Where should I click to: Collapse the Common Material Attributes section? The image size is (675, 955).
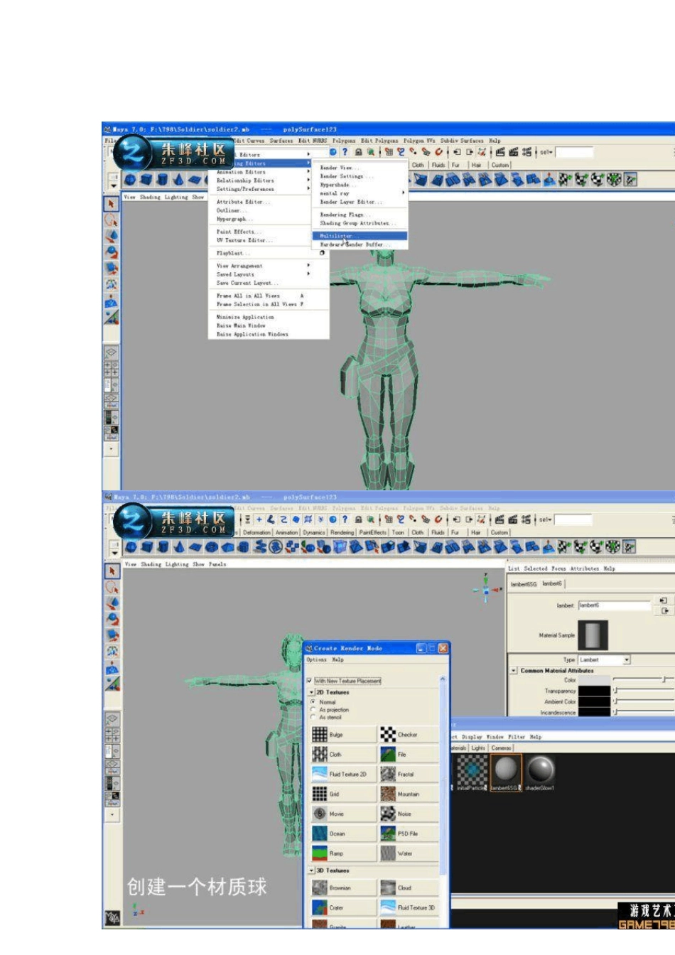pos(514,670)
